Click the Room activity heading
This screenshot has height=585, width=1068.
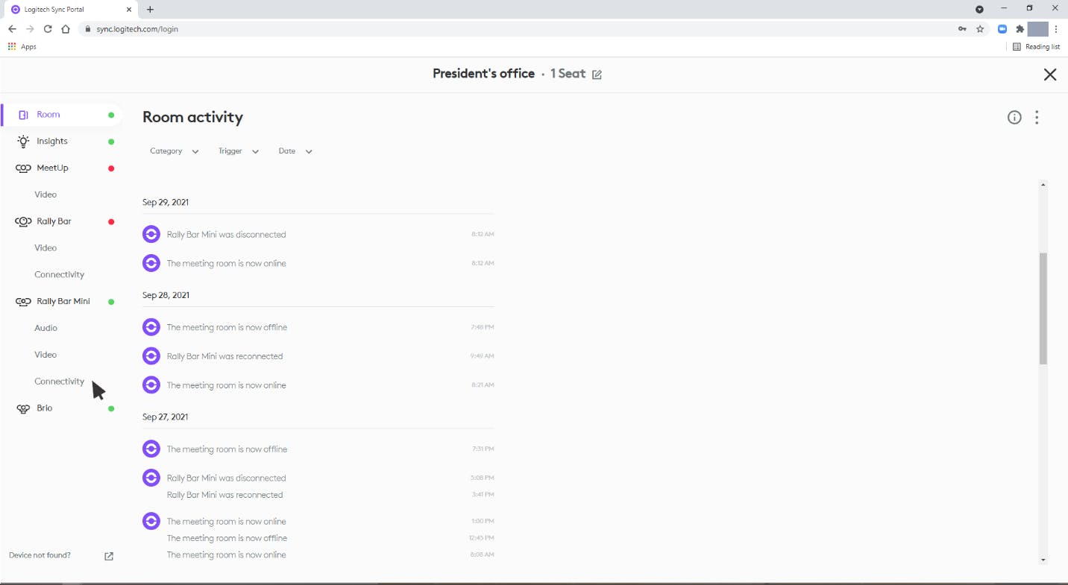coord(192,117)
